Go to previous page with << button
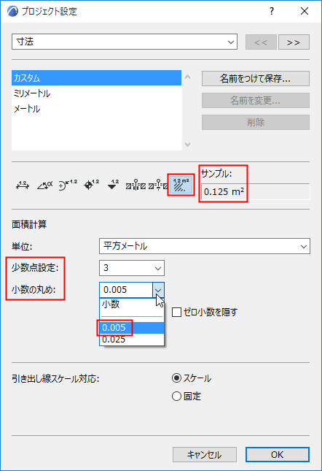Viewport: 322px width, 471px height. [261, 42]
